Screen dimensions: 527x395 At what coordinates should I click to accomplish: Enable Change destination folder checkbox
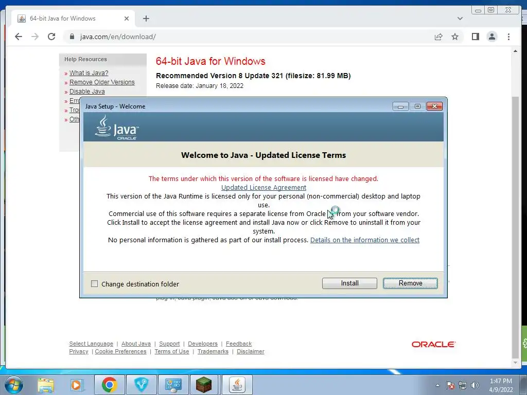pos(95,284)
